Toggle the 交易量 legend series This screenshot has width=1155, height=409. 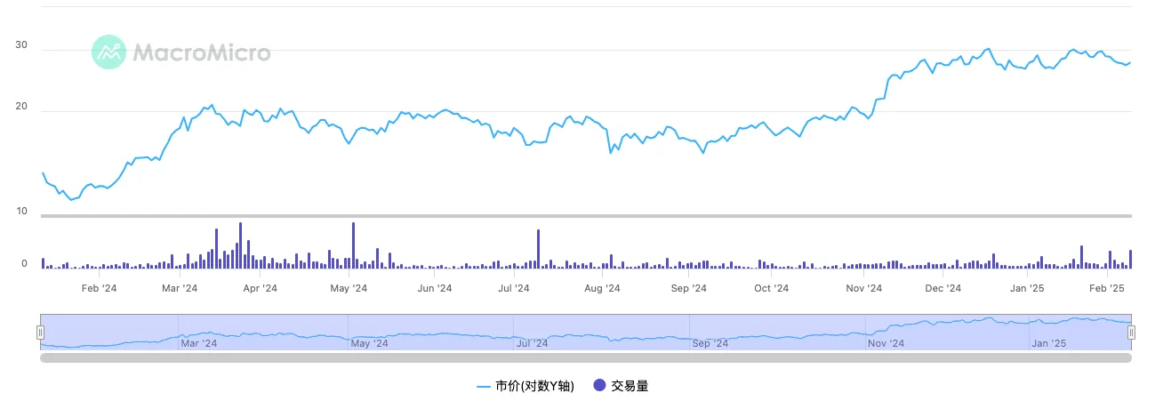point(630,386)
